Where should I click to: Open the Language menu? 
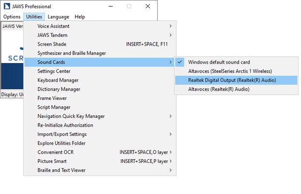point(58,17)
